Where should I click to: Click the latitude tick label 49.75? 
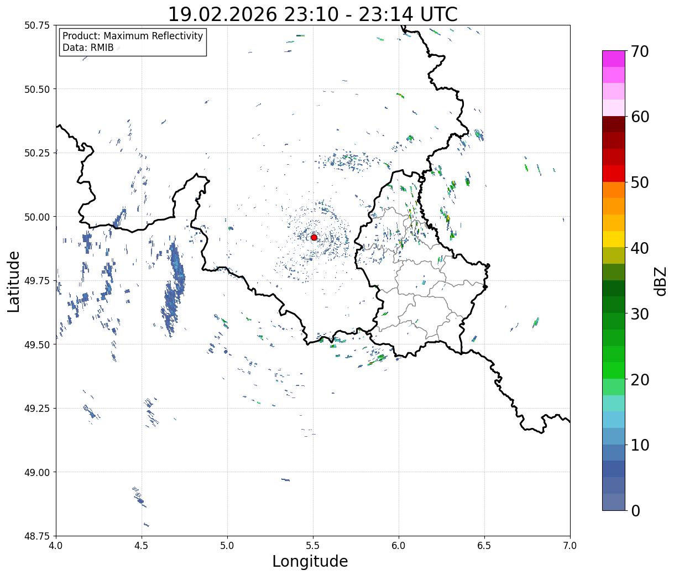point(37,281)
